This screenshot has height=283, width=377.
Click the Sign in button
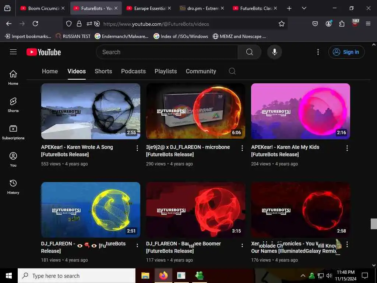pyautogui.click(x=346, y=52)
